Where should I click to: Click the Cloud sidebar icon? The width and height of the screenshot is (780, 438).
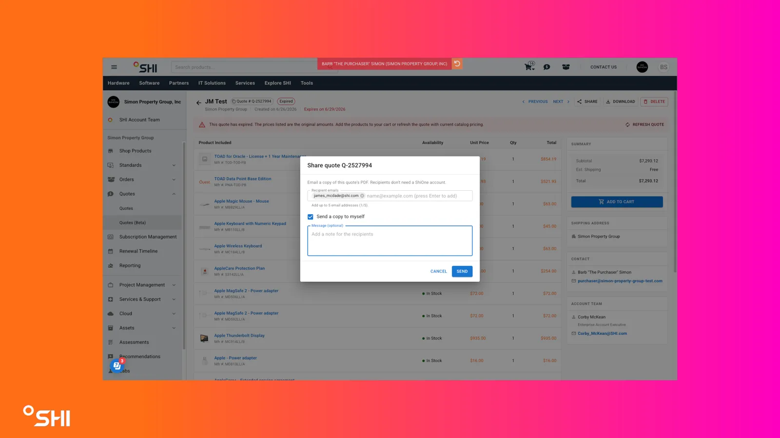tap(111, 313)
